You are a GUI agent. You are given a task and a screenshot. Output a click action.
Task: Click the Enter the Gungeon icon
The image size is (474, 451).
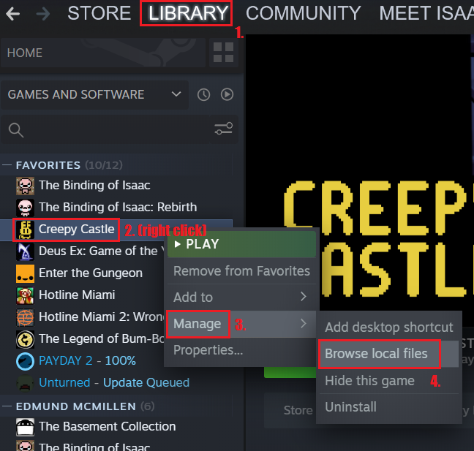tap(25, 273)
